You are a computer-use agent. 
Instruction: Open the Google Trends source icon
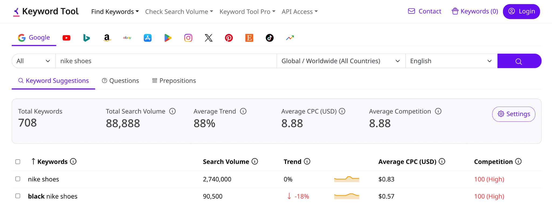pyautogui.click(x=290, y=38)
